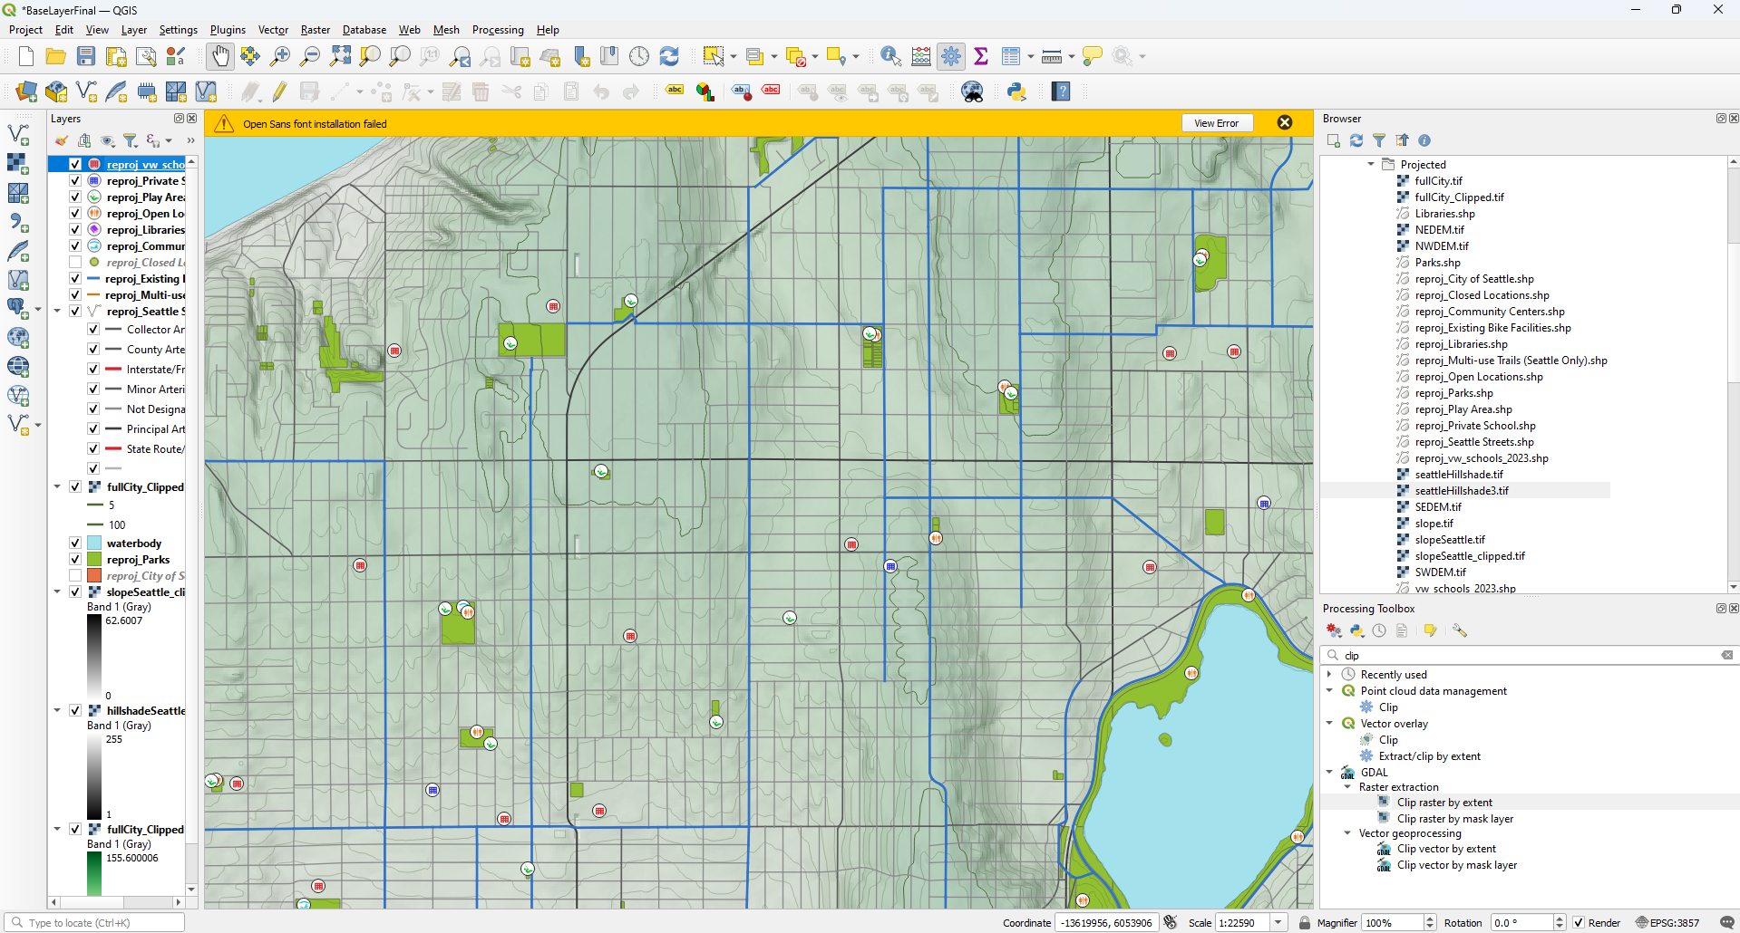Viewport: 1740px width, 933px height.
Task: Open the Vector menu
Action: pyautogui.click(x=273, y=30)
